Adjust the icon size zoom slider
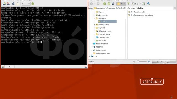Viewport: 177px width, 99px height. point(142,61)
